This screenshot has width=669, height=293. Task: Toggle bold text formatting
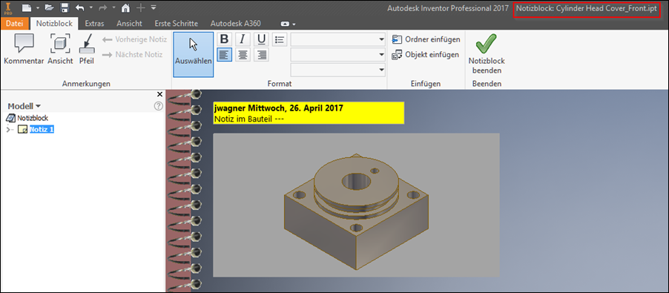(225, 39)
